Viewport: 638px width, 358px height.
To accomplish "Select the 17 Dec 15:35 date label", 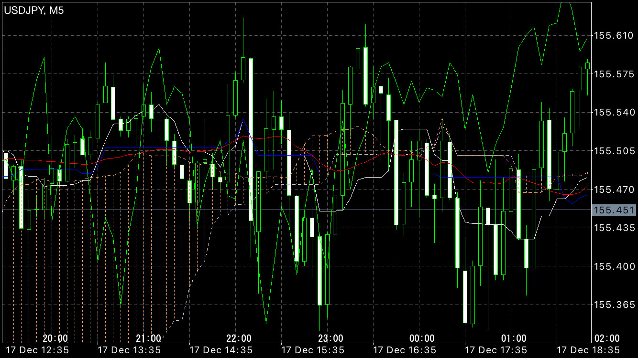I will pos(313,350).
